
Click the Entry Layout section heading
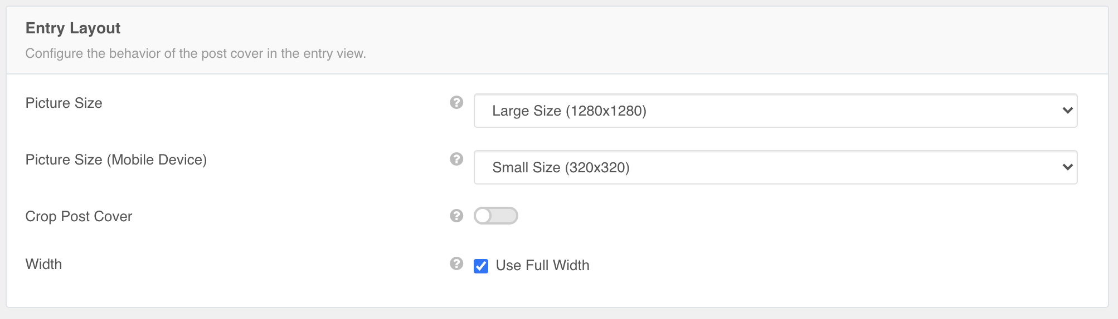click(73, 28)
